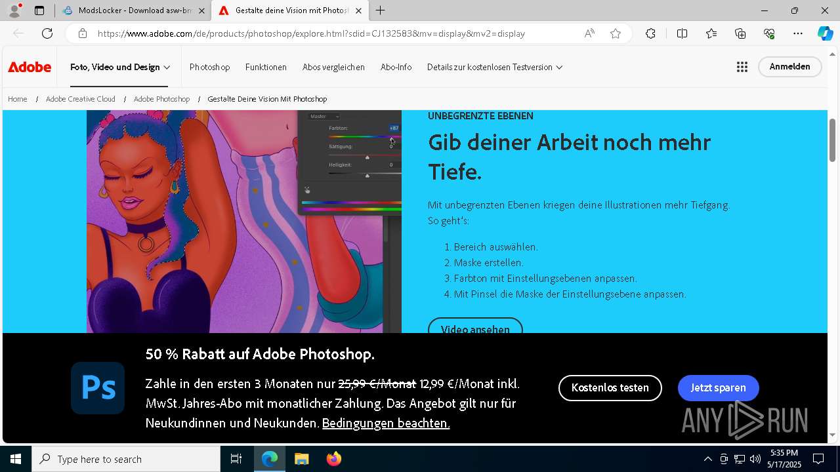
Task: Click the Photoshop Ps app icon
Action: click(98, 388)
